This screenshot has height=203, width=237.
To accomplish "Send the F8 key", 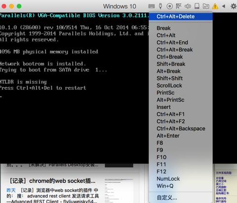I will point(181,143).
